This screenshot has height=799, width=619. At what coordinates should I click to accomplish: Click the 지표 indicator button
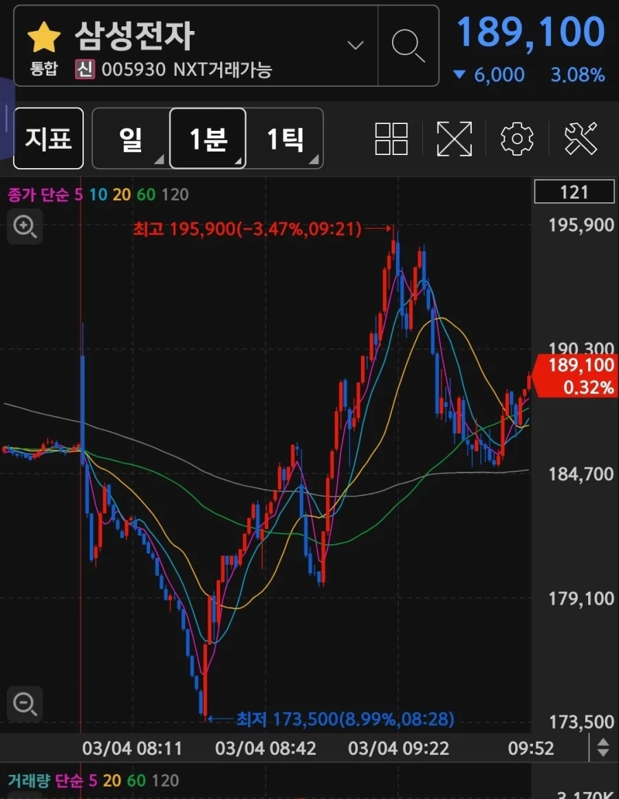click(x=47, y=138)
